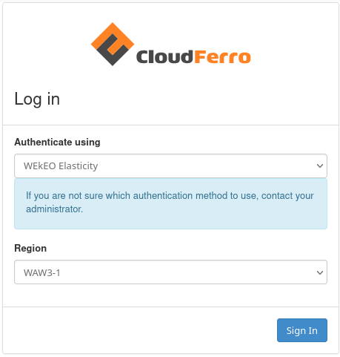
Task: Open the 'Authenticate using' dropdown
Action: point(170,166)
